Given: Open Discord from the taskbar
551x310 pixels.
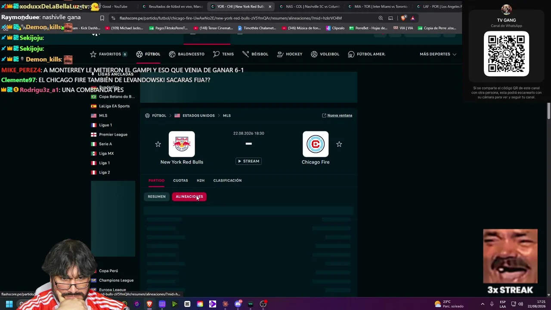Looking at the screenshot, I should click(x=238, y=304).
